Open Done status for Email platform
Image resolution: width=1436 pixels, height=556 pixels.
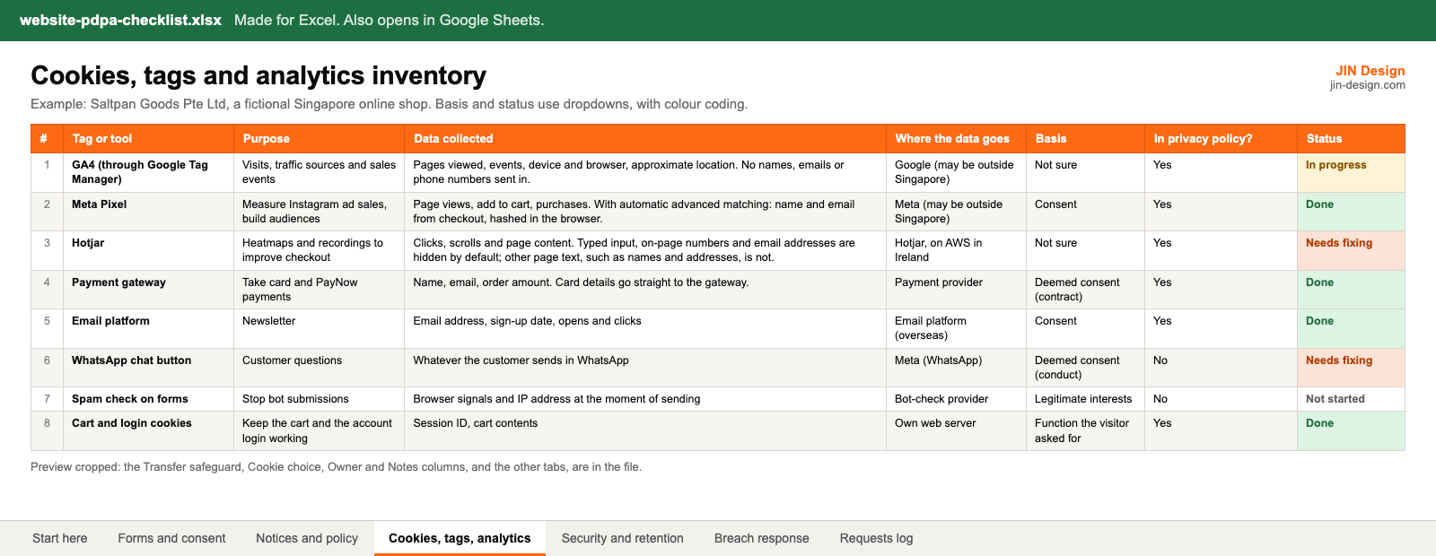1351,328
